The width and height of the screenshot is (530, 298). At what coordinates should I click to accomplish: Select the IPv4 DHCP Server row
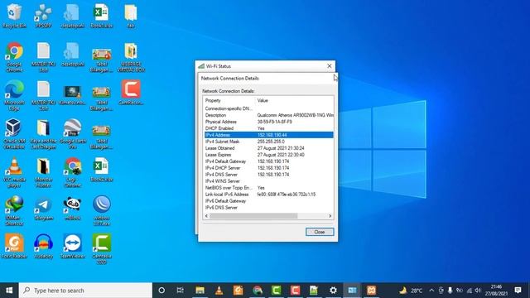[268, 168]
